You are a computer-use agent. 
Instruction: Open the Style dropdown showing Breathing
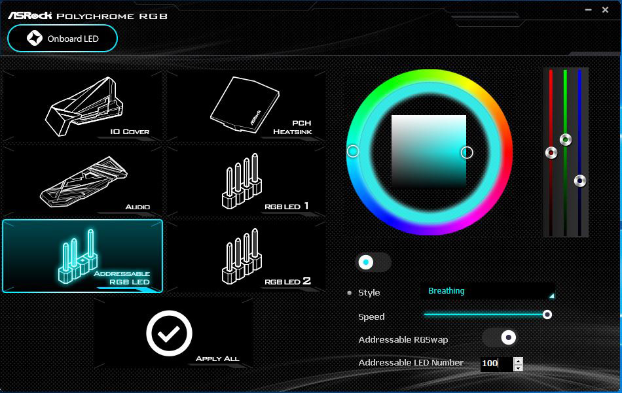coord(488,291)
